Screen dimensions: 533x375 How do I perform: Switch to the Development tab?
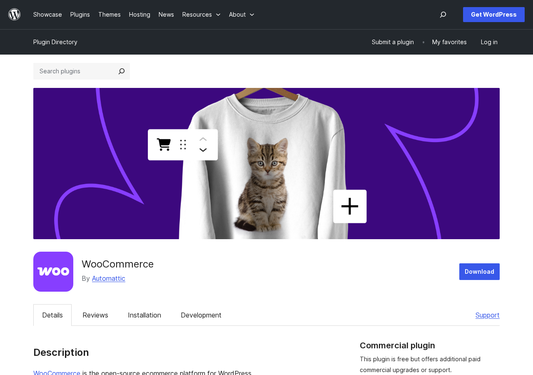pyautogui.click(x=201, y=315)
